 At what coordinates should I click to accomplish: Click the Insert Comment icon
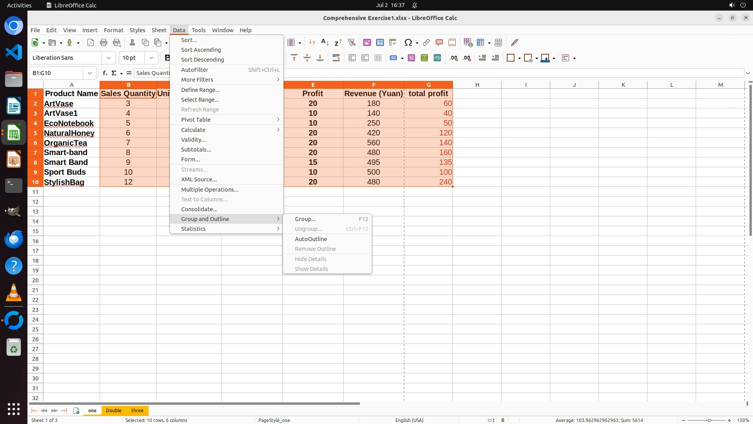click(439, 42)
